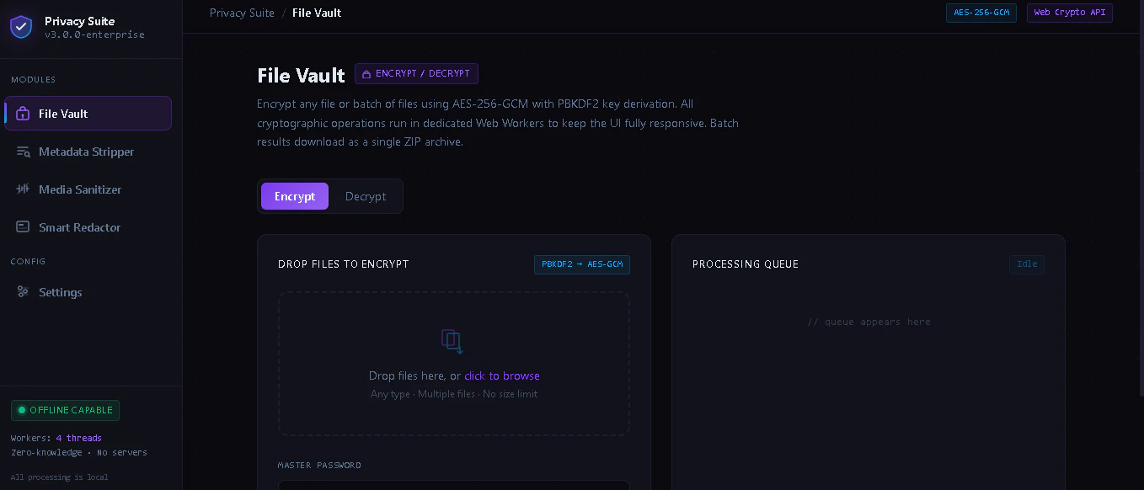Click the file drop icon in dropzone

click(x=453, y=341)
